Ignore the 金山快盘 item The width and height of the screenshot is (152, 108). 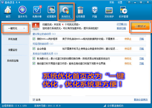(x=141, y=49)
